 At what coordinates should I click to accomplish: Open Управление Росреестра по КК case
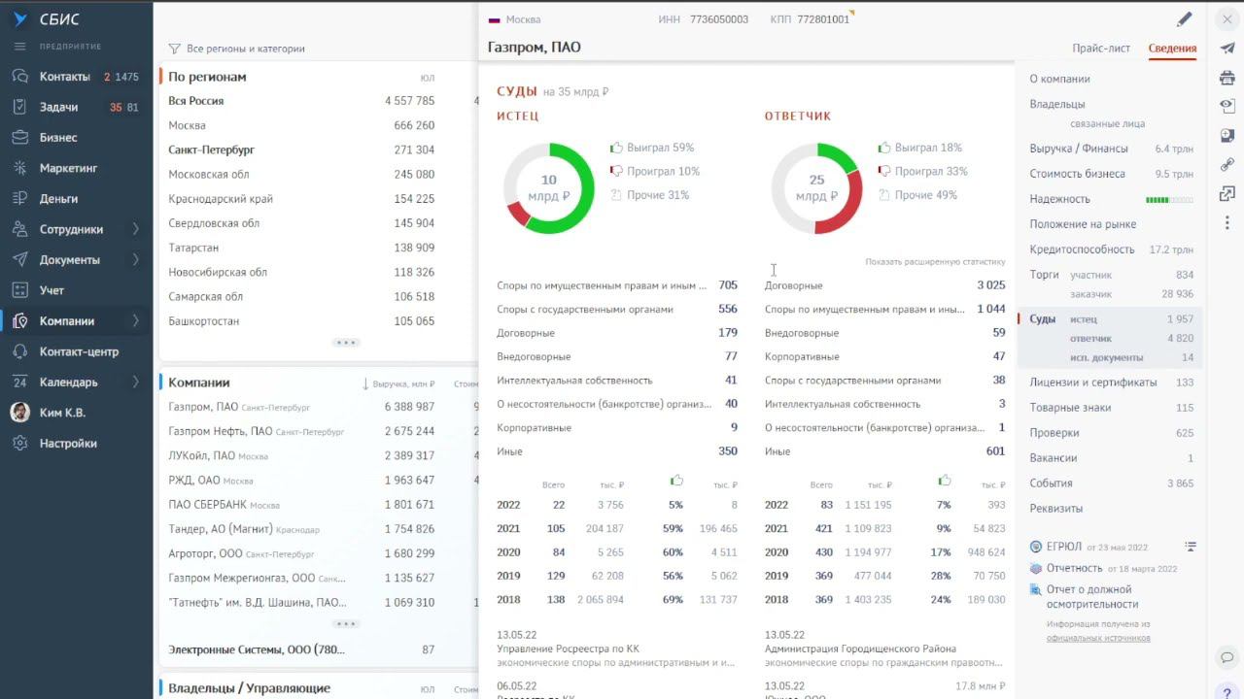(568, 649)
